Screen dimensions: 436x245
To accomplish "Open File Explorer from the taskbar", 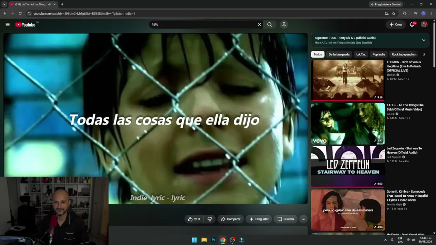I will [204, 240].
